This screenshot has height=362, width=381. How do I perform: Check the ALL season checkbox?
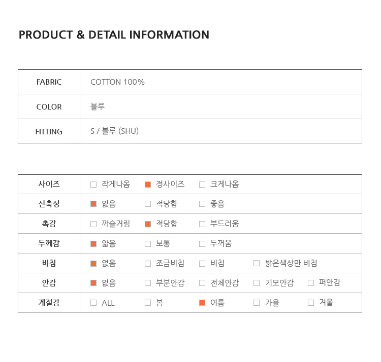(93, 303)
